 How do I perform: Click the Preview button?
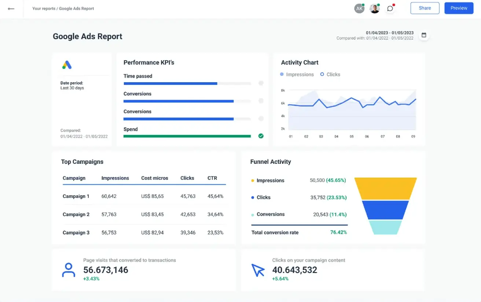coord(459,8)
